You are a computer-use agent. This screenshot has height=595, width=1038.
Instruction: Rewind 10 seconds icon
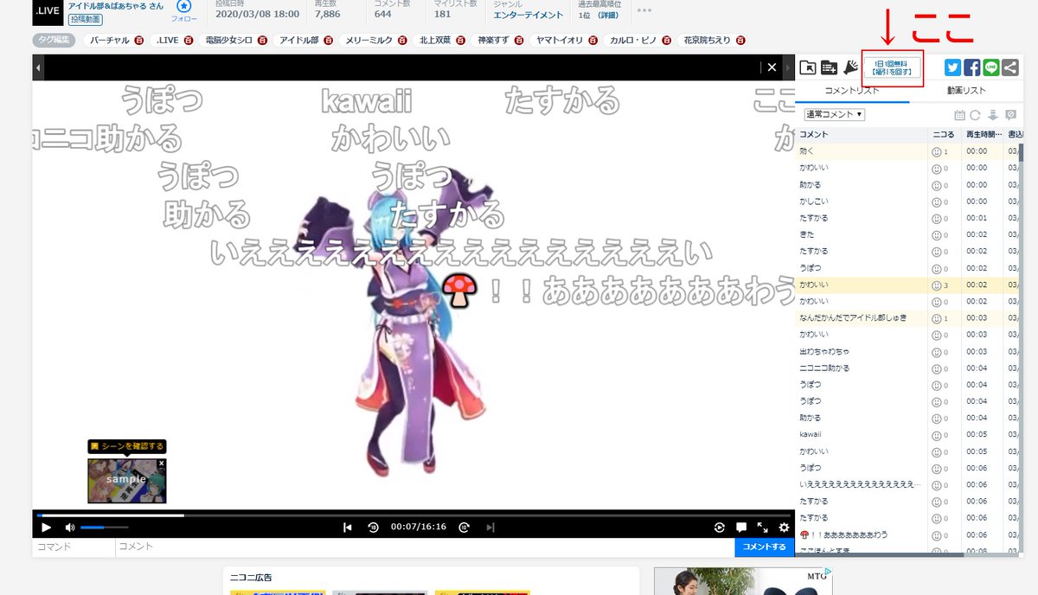(x=373, y=528)
